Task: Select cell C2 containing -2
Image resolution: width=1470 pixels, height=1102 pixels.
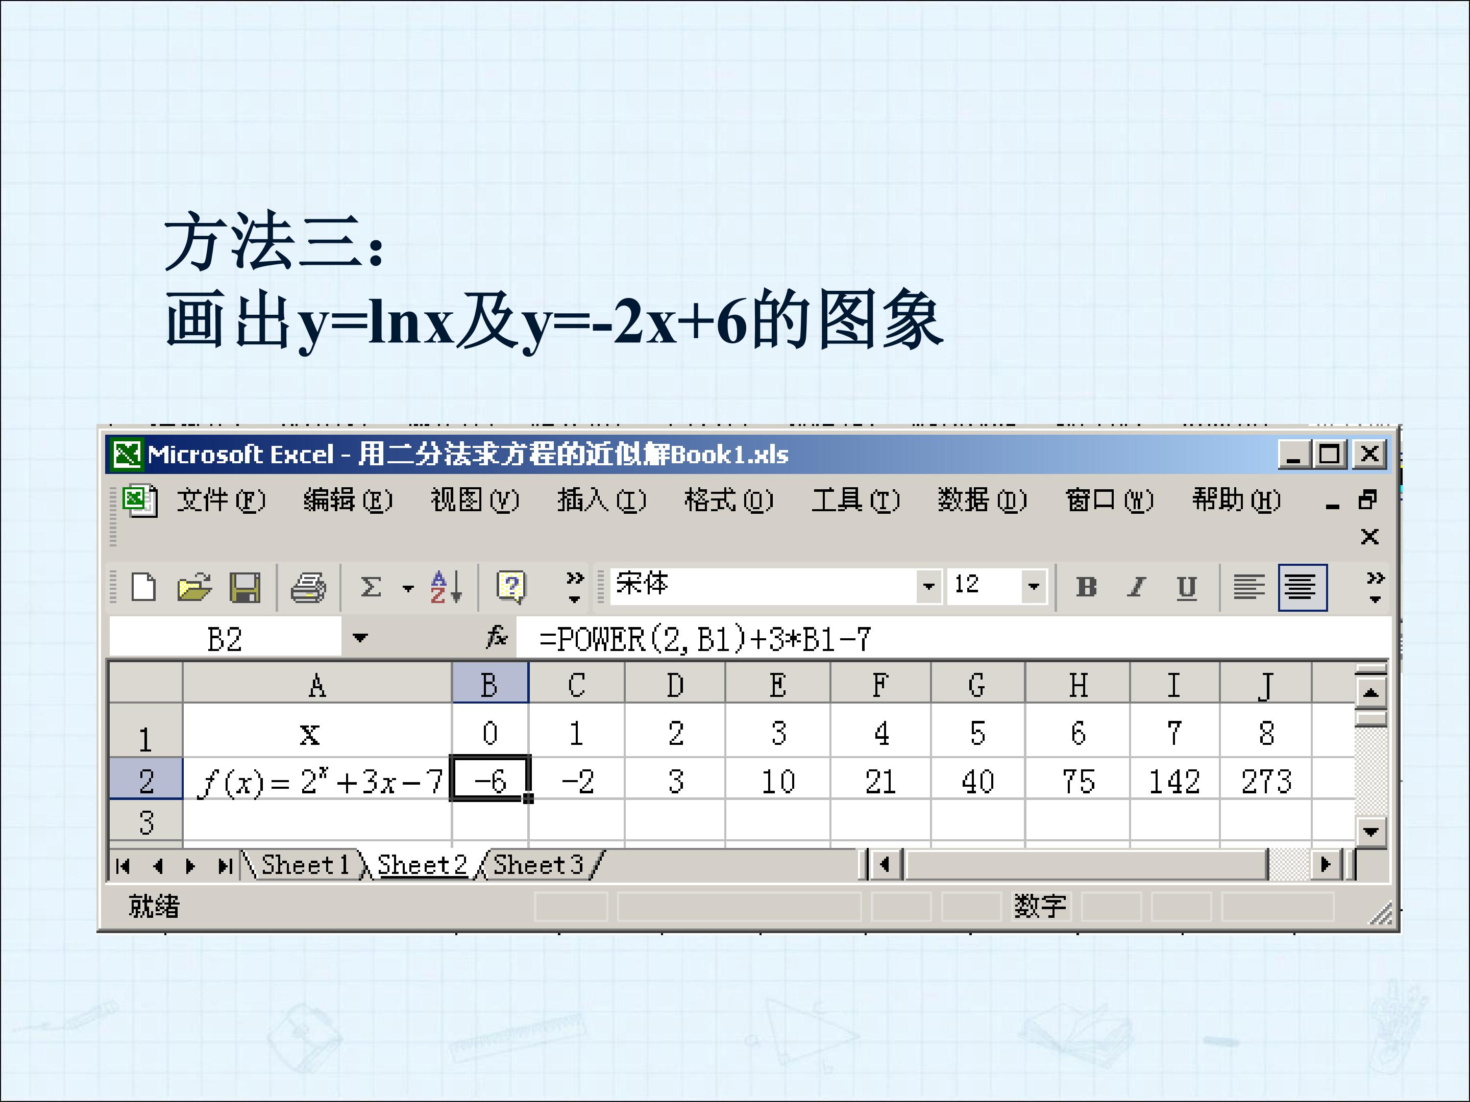Action: [x=576, y=780]
